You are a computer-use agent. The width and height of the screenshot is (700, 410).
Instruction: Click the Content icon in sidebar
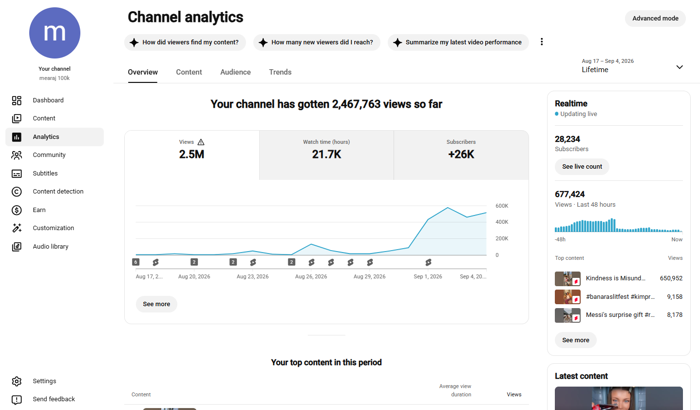tap(17, 118)
